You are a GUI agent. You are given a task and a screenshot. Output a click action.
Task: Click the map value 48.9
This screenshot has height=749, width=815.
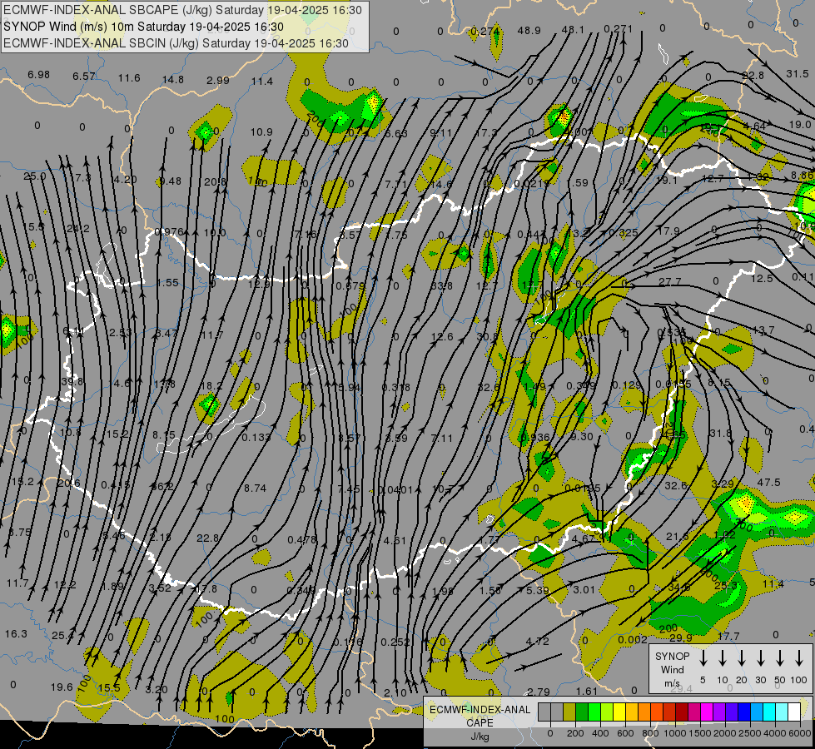click(529, 31)
